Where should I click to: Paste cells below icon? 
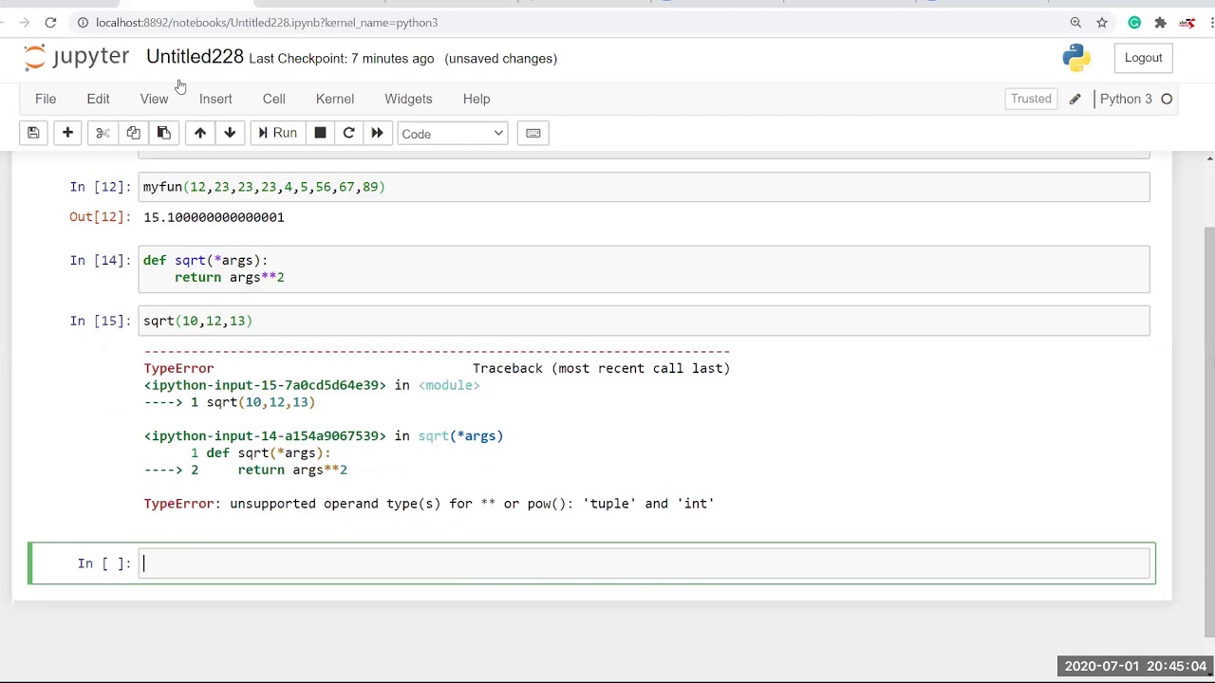coord(163,133)
